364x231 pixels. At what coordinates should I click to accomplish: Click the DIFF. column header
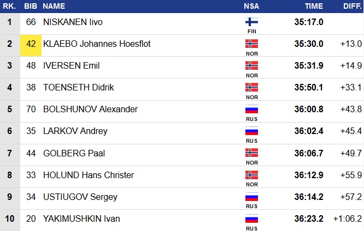(x=352, y=6)
